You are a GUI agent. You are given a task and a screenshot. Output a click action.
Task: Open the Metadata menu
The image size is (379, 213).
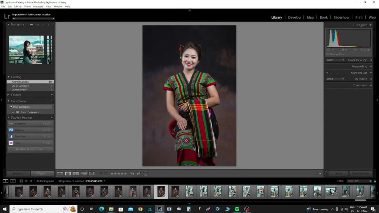[x=38, y=7]
